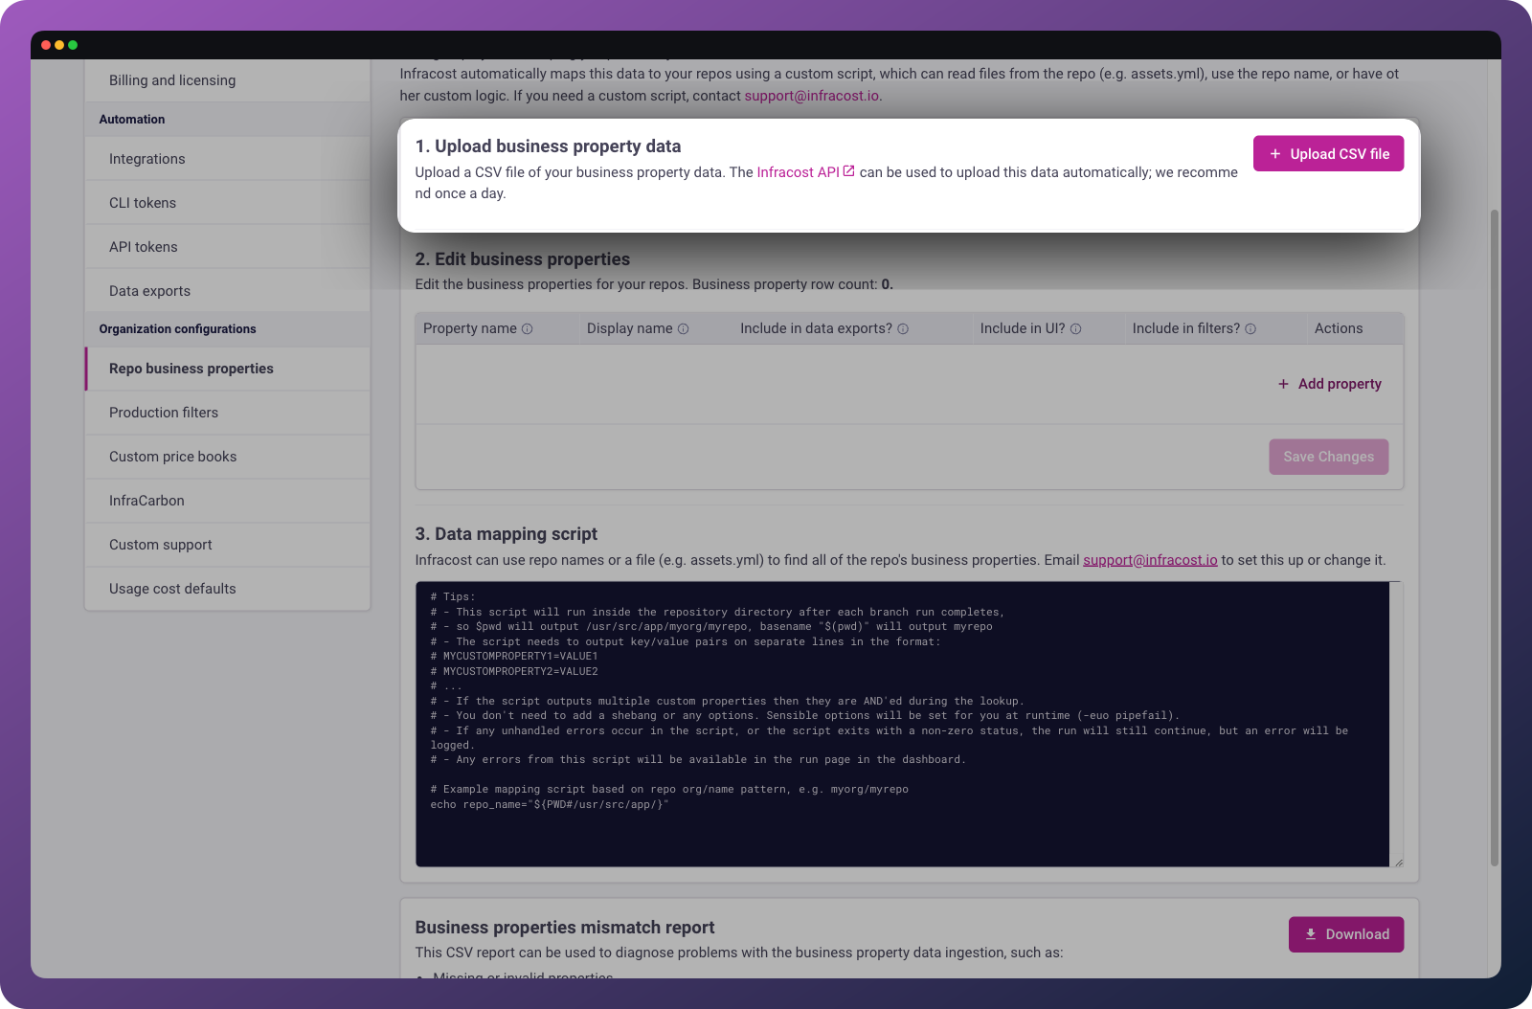Expand the Organization configurations section
The height and width of the screenshot is (1009, 1532).
[177, 328]
